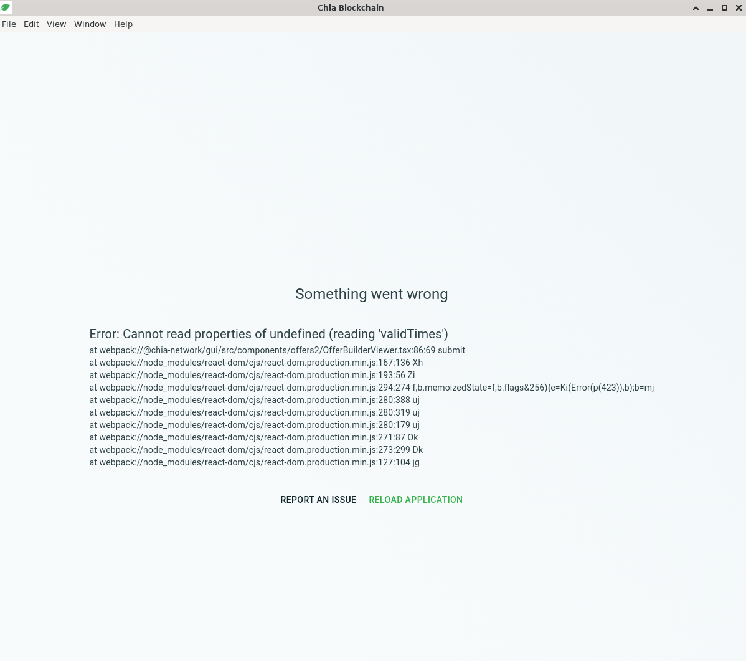Select the 'Cannot read properties of undefined' error line
Image resolution: width=746 pixels, height=661 pixels.
pyautogui.click(x=268, y=334)
